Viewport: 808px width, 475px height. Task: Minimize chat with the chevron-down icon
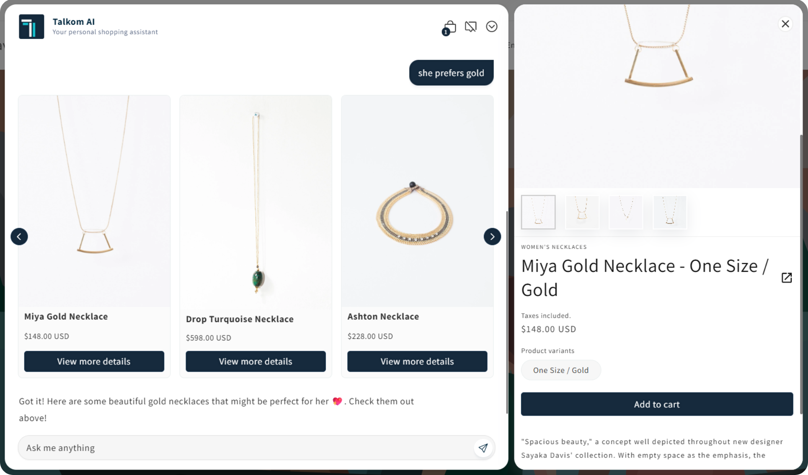pos(491,27)
